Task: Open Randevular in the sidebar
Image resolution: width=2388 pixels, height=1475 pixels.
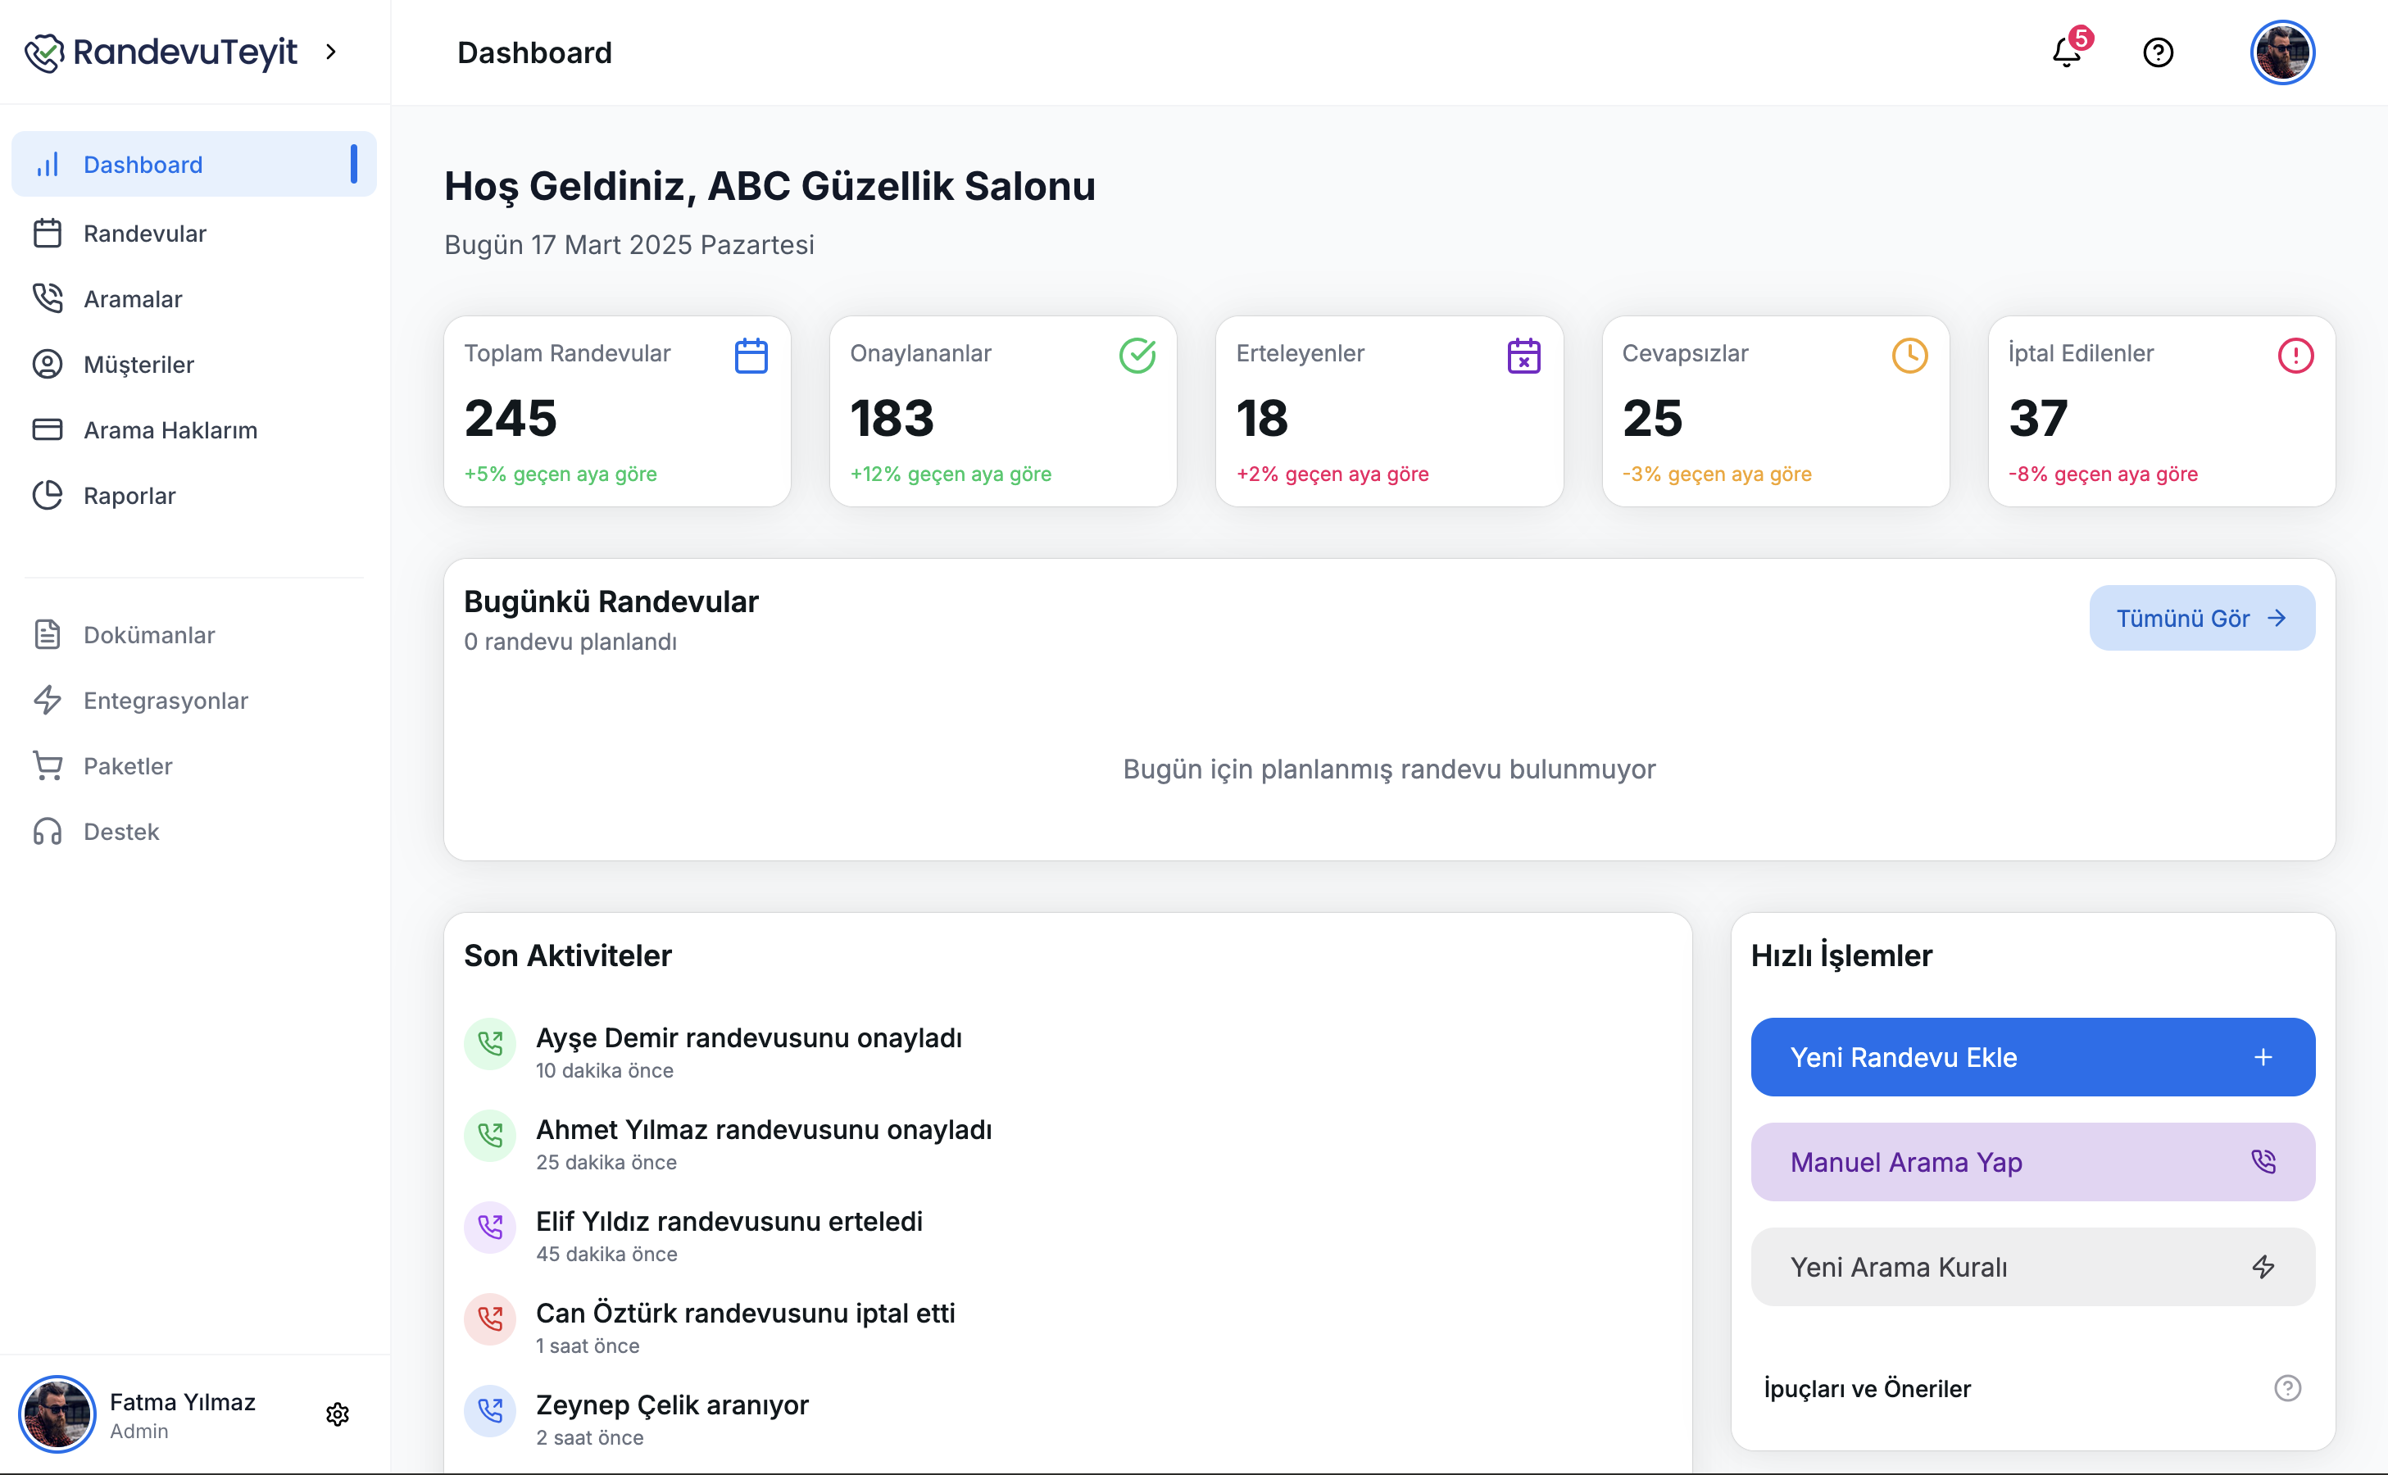Action: [x=144, y=234]
